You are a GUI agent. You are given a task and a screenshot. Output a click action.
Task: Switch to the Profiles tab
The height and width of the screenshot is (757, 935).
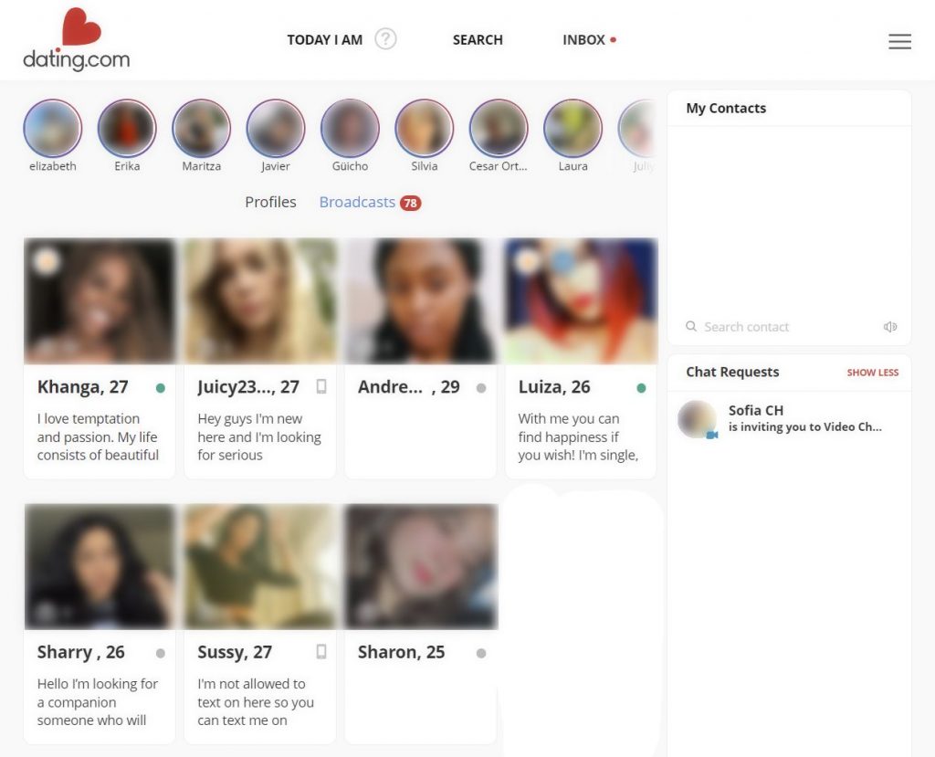270,202
